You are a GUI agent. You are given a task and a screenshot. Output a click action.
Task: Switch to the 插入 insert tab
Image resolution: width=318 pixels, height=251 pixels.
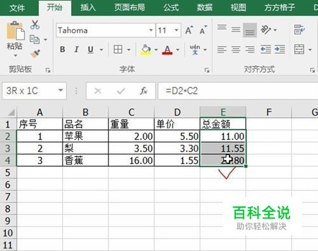click(88, 8)
